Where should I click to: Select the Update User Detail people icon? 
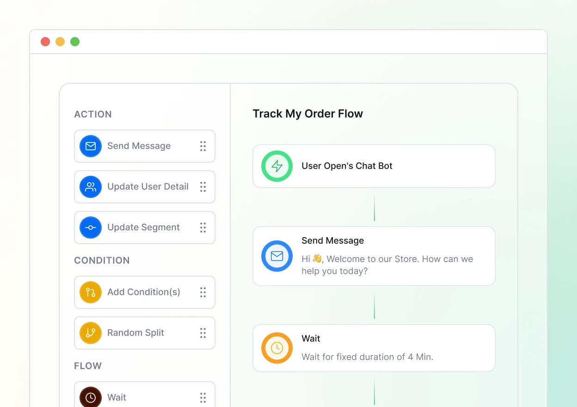pyautogui.click(x=91, y=187)
